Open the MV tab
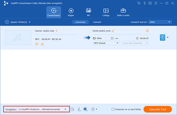This screenshot has height=115, width=177. (x=88, y=12)
